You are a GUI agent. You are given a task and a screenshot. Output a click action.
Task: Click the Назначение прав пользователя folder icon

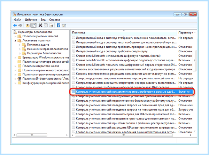pyautogui.click(x=24, y=49)
